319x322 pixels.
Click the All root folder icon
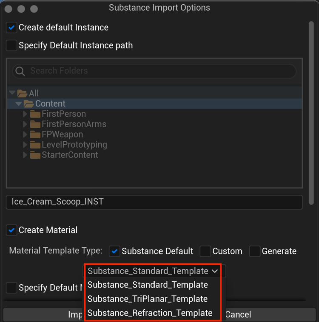click(x=22, y=93)
